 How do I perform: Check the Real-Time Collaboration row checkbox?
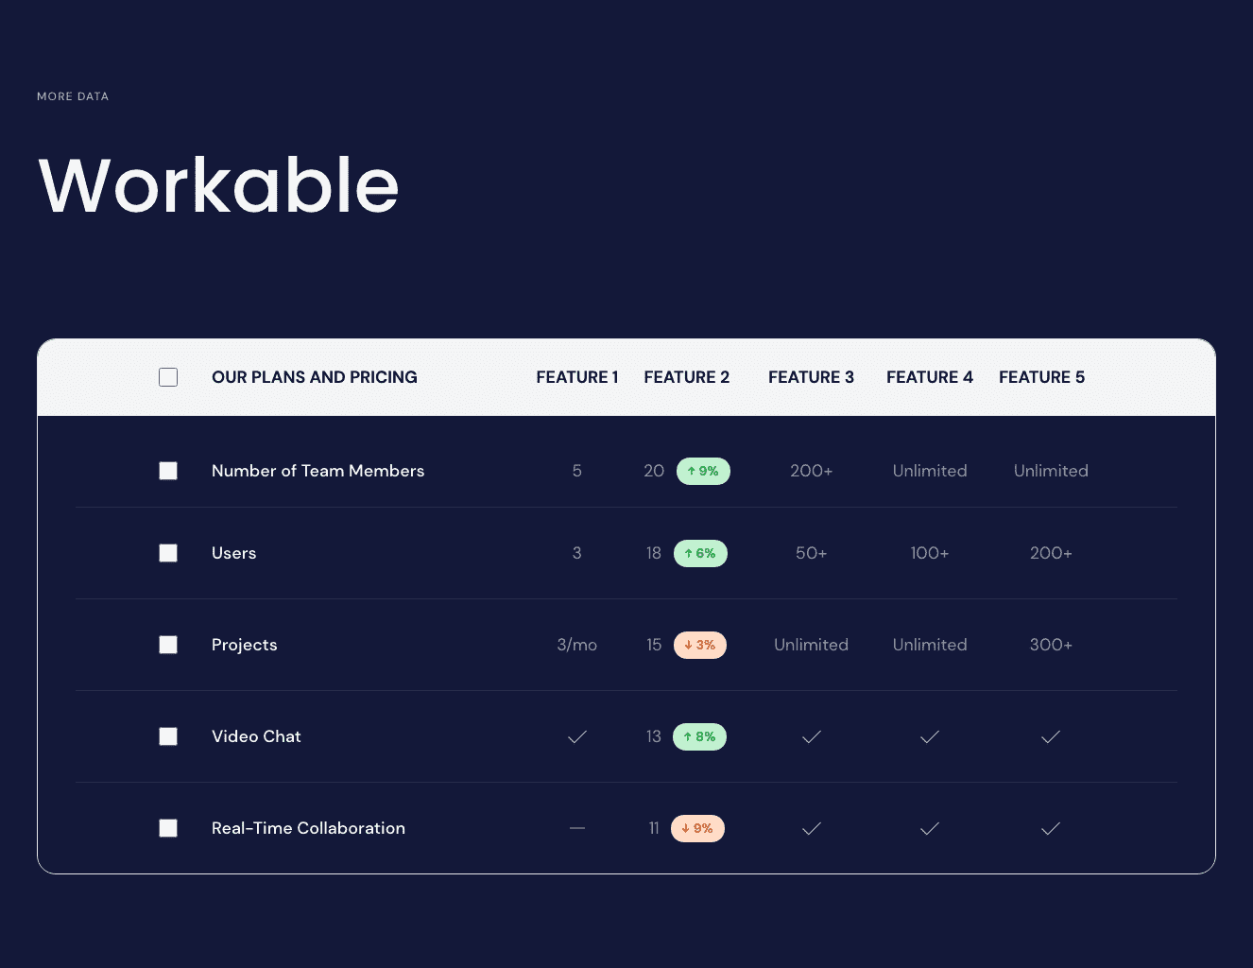tap(168, 828)
